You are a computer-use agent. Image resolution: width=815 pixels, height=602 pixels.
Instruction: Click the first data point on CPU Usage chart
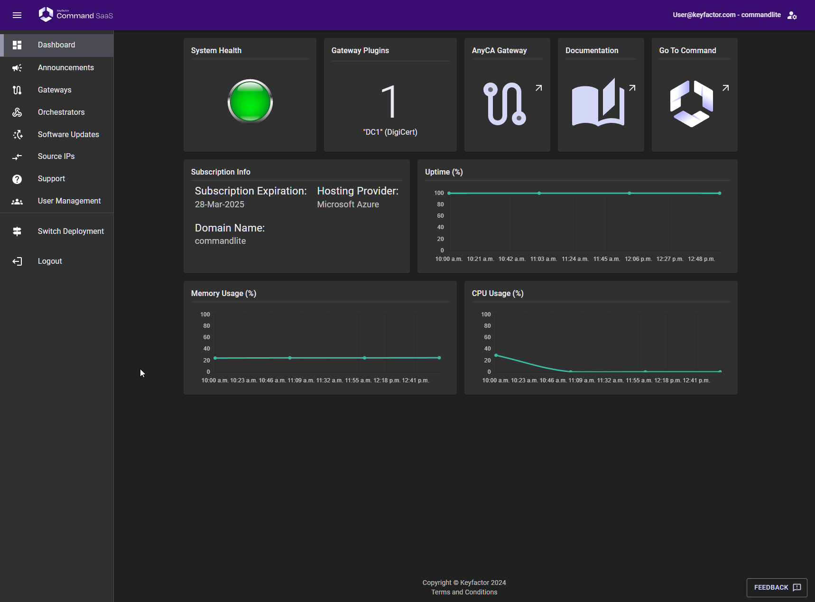click(x=496, y=355)
